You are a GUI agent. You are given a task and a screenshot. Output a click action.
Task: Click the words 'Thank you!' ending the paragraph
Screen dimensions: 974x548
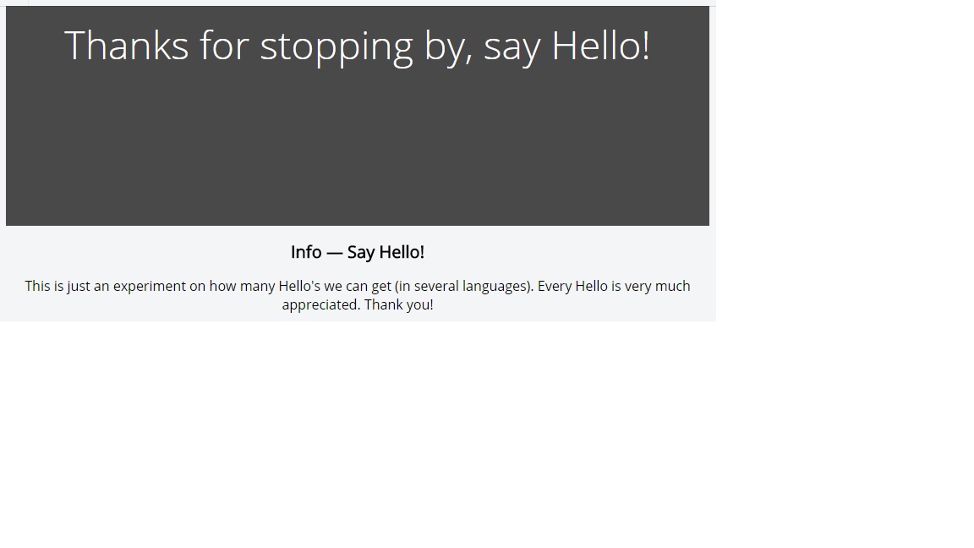tap(399, 305)
